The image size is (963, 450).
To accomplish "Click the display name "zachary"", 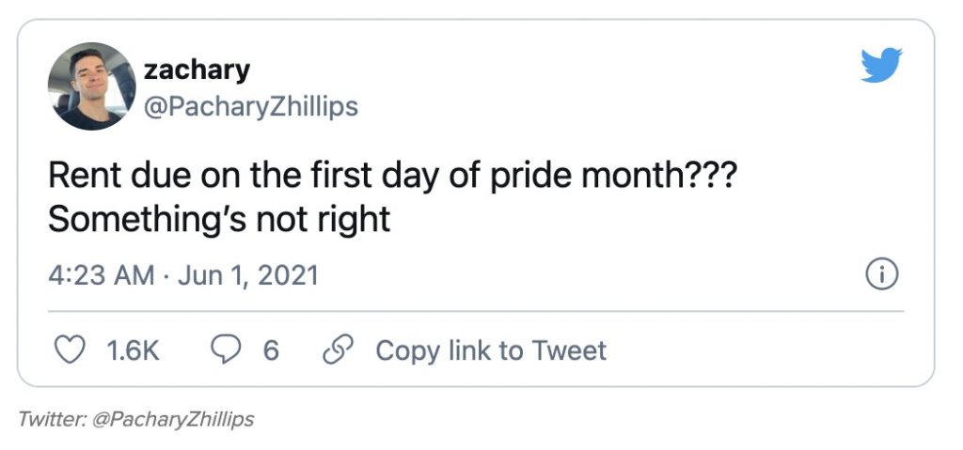I will [x=196, y=69].
